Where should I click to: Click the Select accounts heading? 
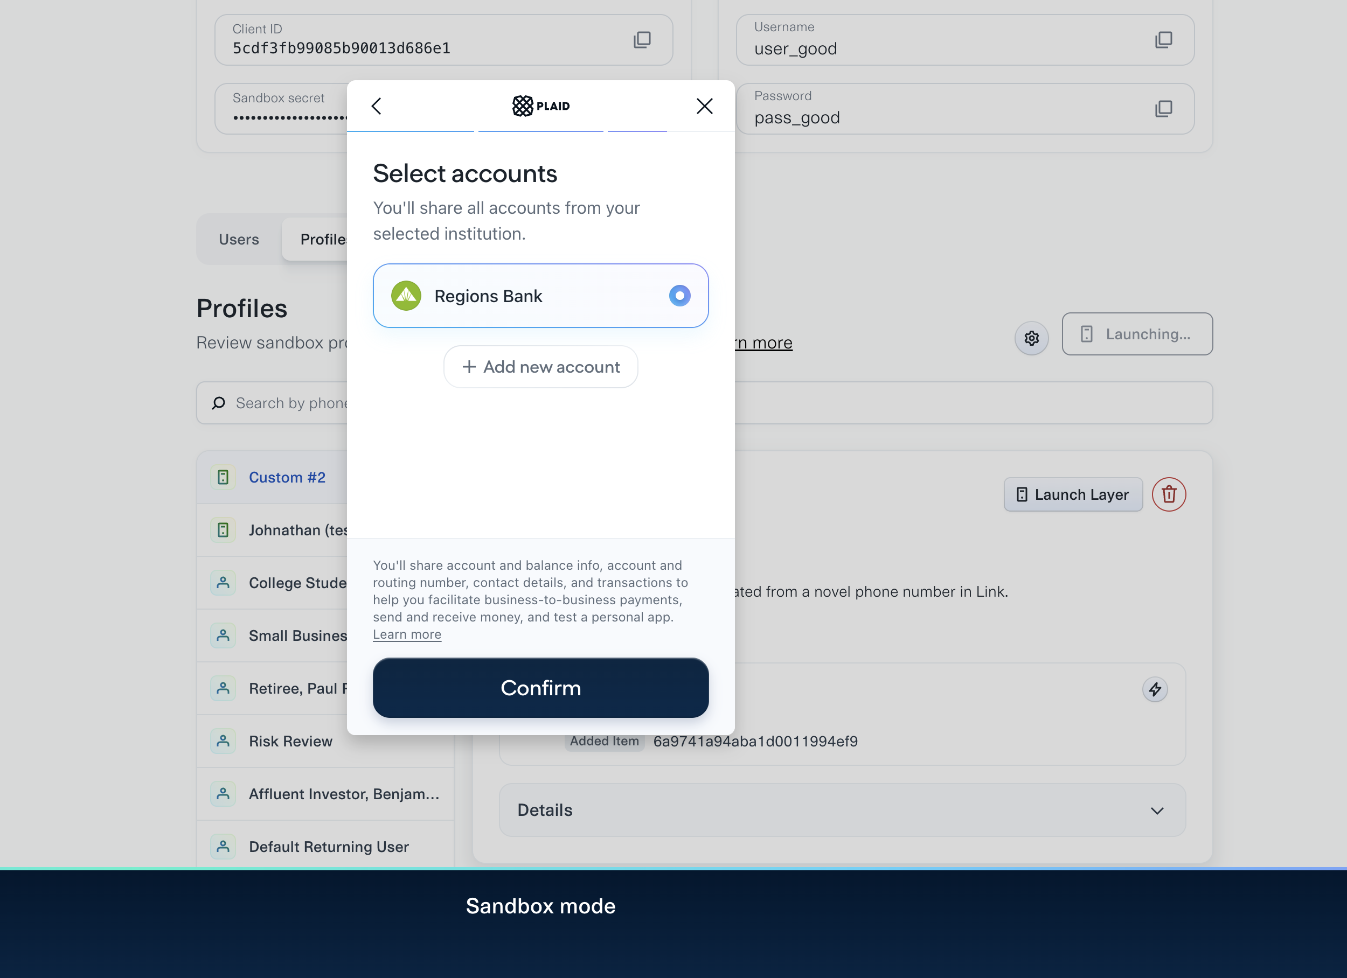pyautogui.click(x=465, y=174)
